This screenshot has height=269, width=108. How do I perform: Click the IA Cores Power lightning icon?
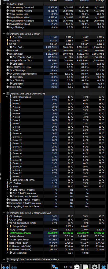[x=8, y=236]
